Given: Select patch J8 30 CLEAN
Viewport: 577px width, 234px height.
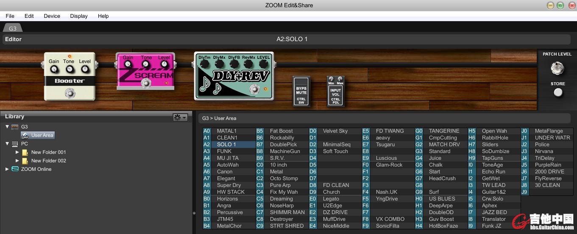Looking at the screenshot, I should tap(547, 185).
